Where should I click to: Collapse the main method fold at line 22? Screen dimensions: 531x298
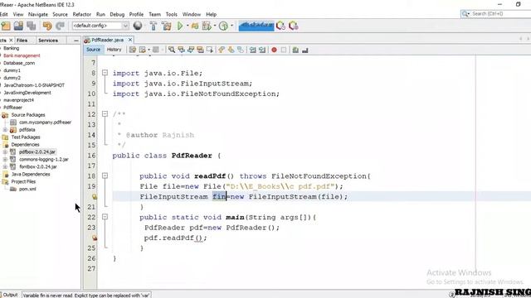pos(105,217)
